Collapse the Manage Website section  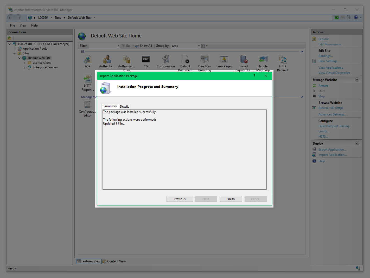coord(357,80)
